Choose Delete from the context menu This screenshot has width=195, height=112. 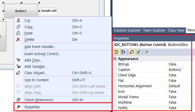(x=63, y=39)
